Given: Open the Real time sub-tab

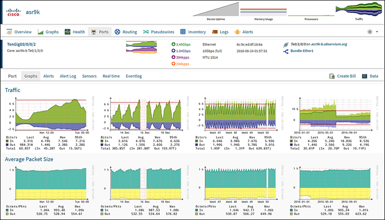Looking at the screenshot, I should [111, 76].
